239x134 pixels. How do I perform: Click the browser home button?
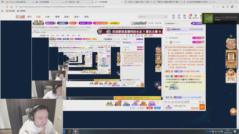(x=11, y=7)
